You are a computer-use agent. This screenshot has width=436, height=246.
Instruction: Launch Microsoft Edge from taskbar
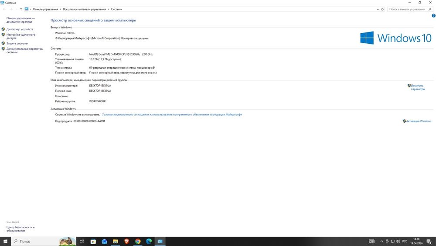point(149,241)
